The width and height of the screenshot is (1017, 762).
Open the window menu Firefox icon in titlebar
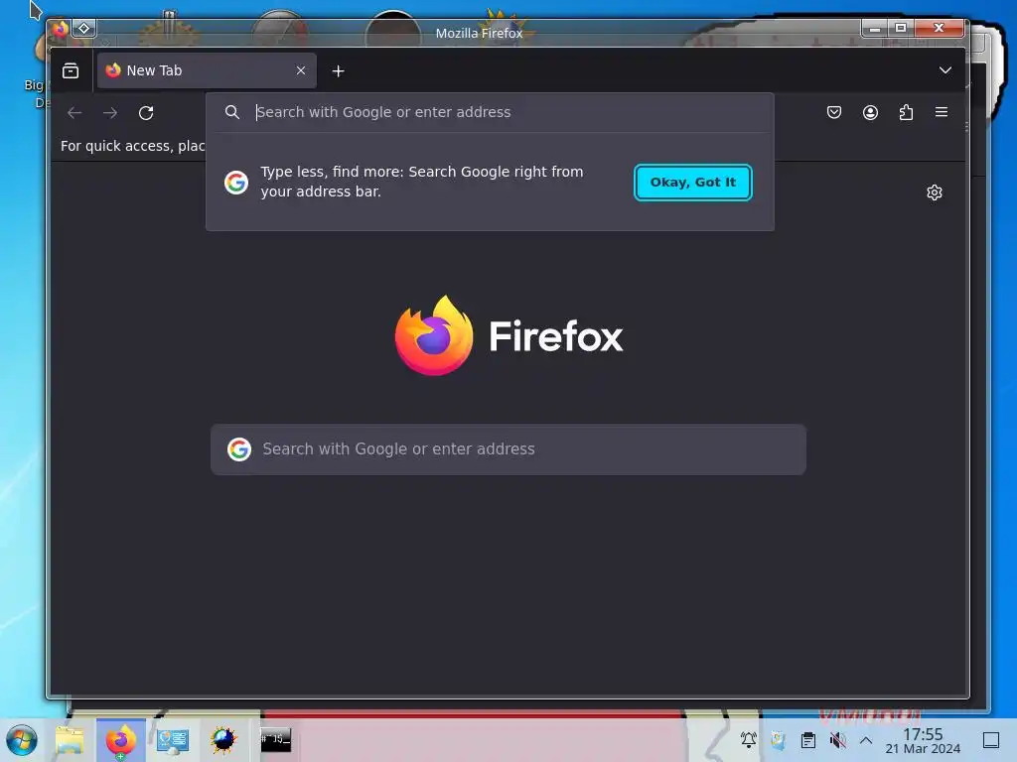pos(61,29)
